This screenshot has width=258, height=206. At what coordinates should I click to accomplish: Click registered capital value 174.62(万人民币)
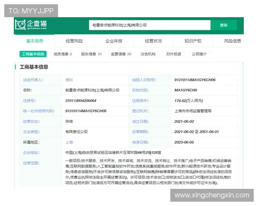pyautogui.click(x=189, y=100)
